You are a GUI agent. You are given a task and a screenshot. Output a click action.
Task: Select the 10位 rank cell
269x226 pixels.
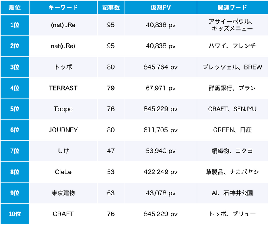[14, 214]
